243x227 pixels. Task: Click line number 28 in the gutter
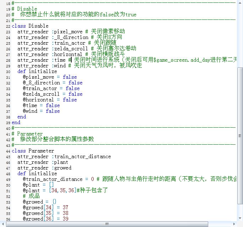(8, 60)
